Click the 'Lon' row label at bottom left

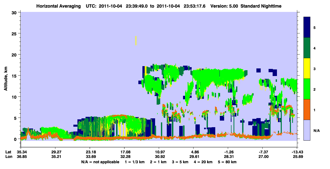(x=8, y=157)
